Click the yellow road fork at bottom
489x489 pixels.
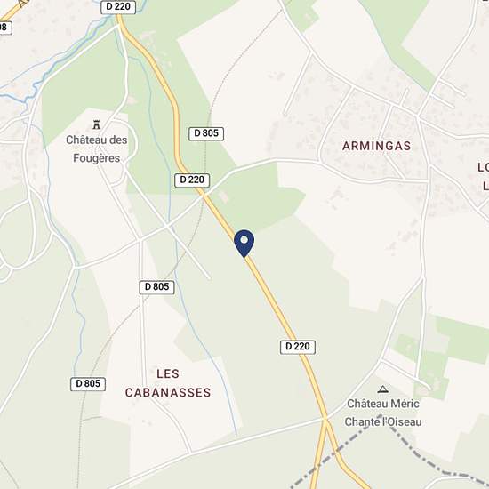(325, 423)
